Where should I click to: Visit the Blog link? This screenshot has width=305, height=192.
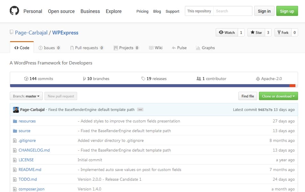(157, 11)
